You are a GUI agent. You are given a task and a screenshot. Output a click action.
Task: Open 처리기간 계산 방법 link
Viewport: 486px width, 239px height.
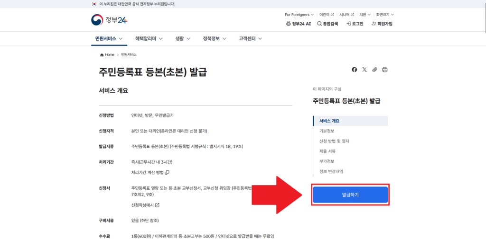[150, 172]
